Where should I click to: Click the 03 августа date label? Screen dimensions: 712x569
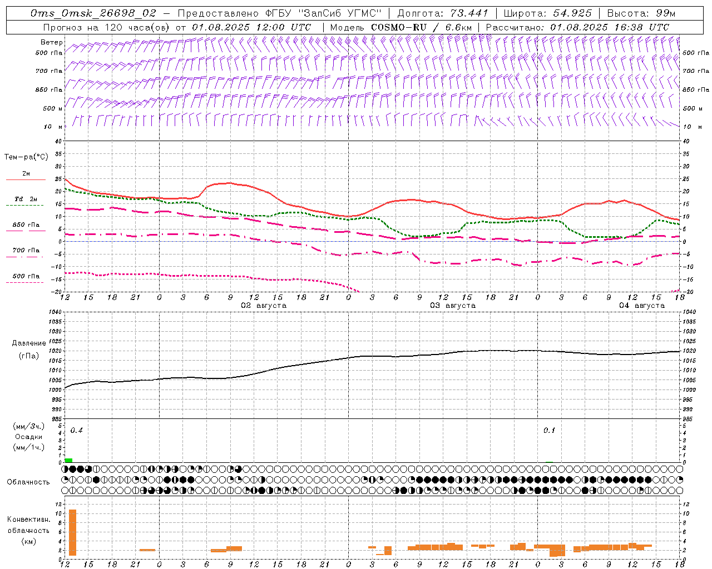[453, 306]
